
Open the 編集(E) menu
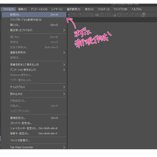pos(22,9)
